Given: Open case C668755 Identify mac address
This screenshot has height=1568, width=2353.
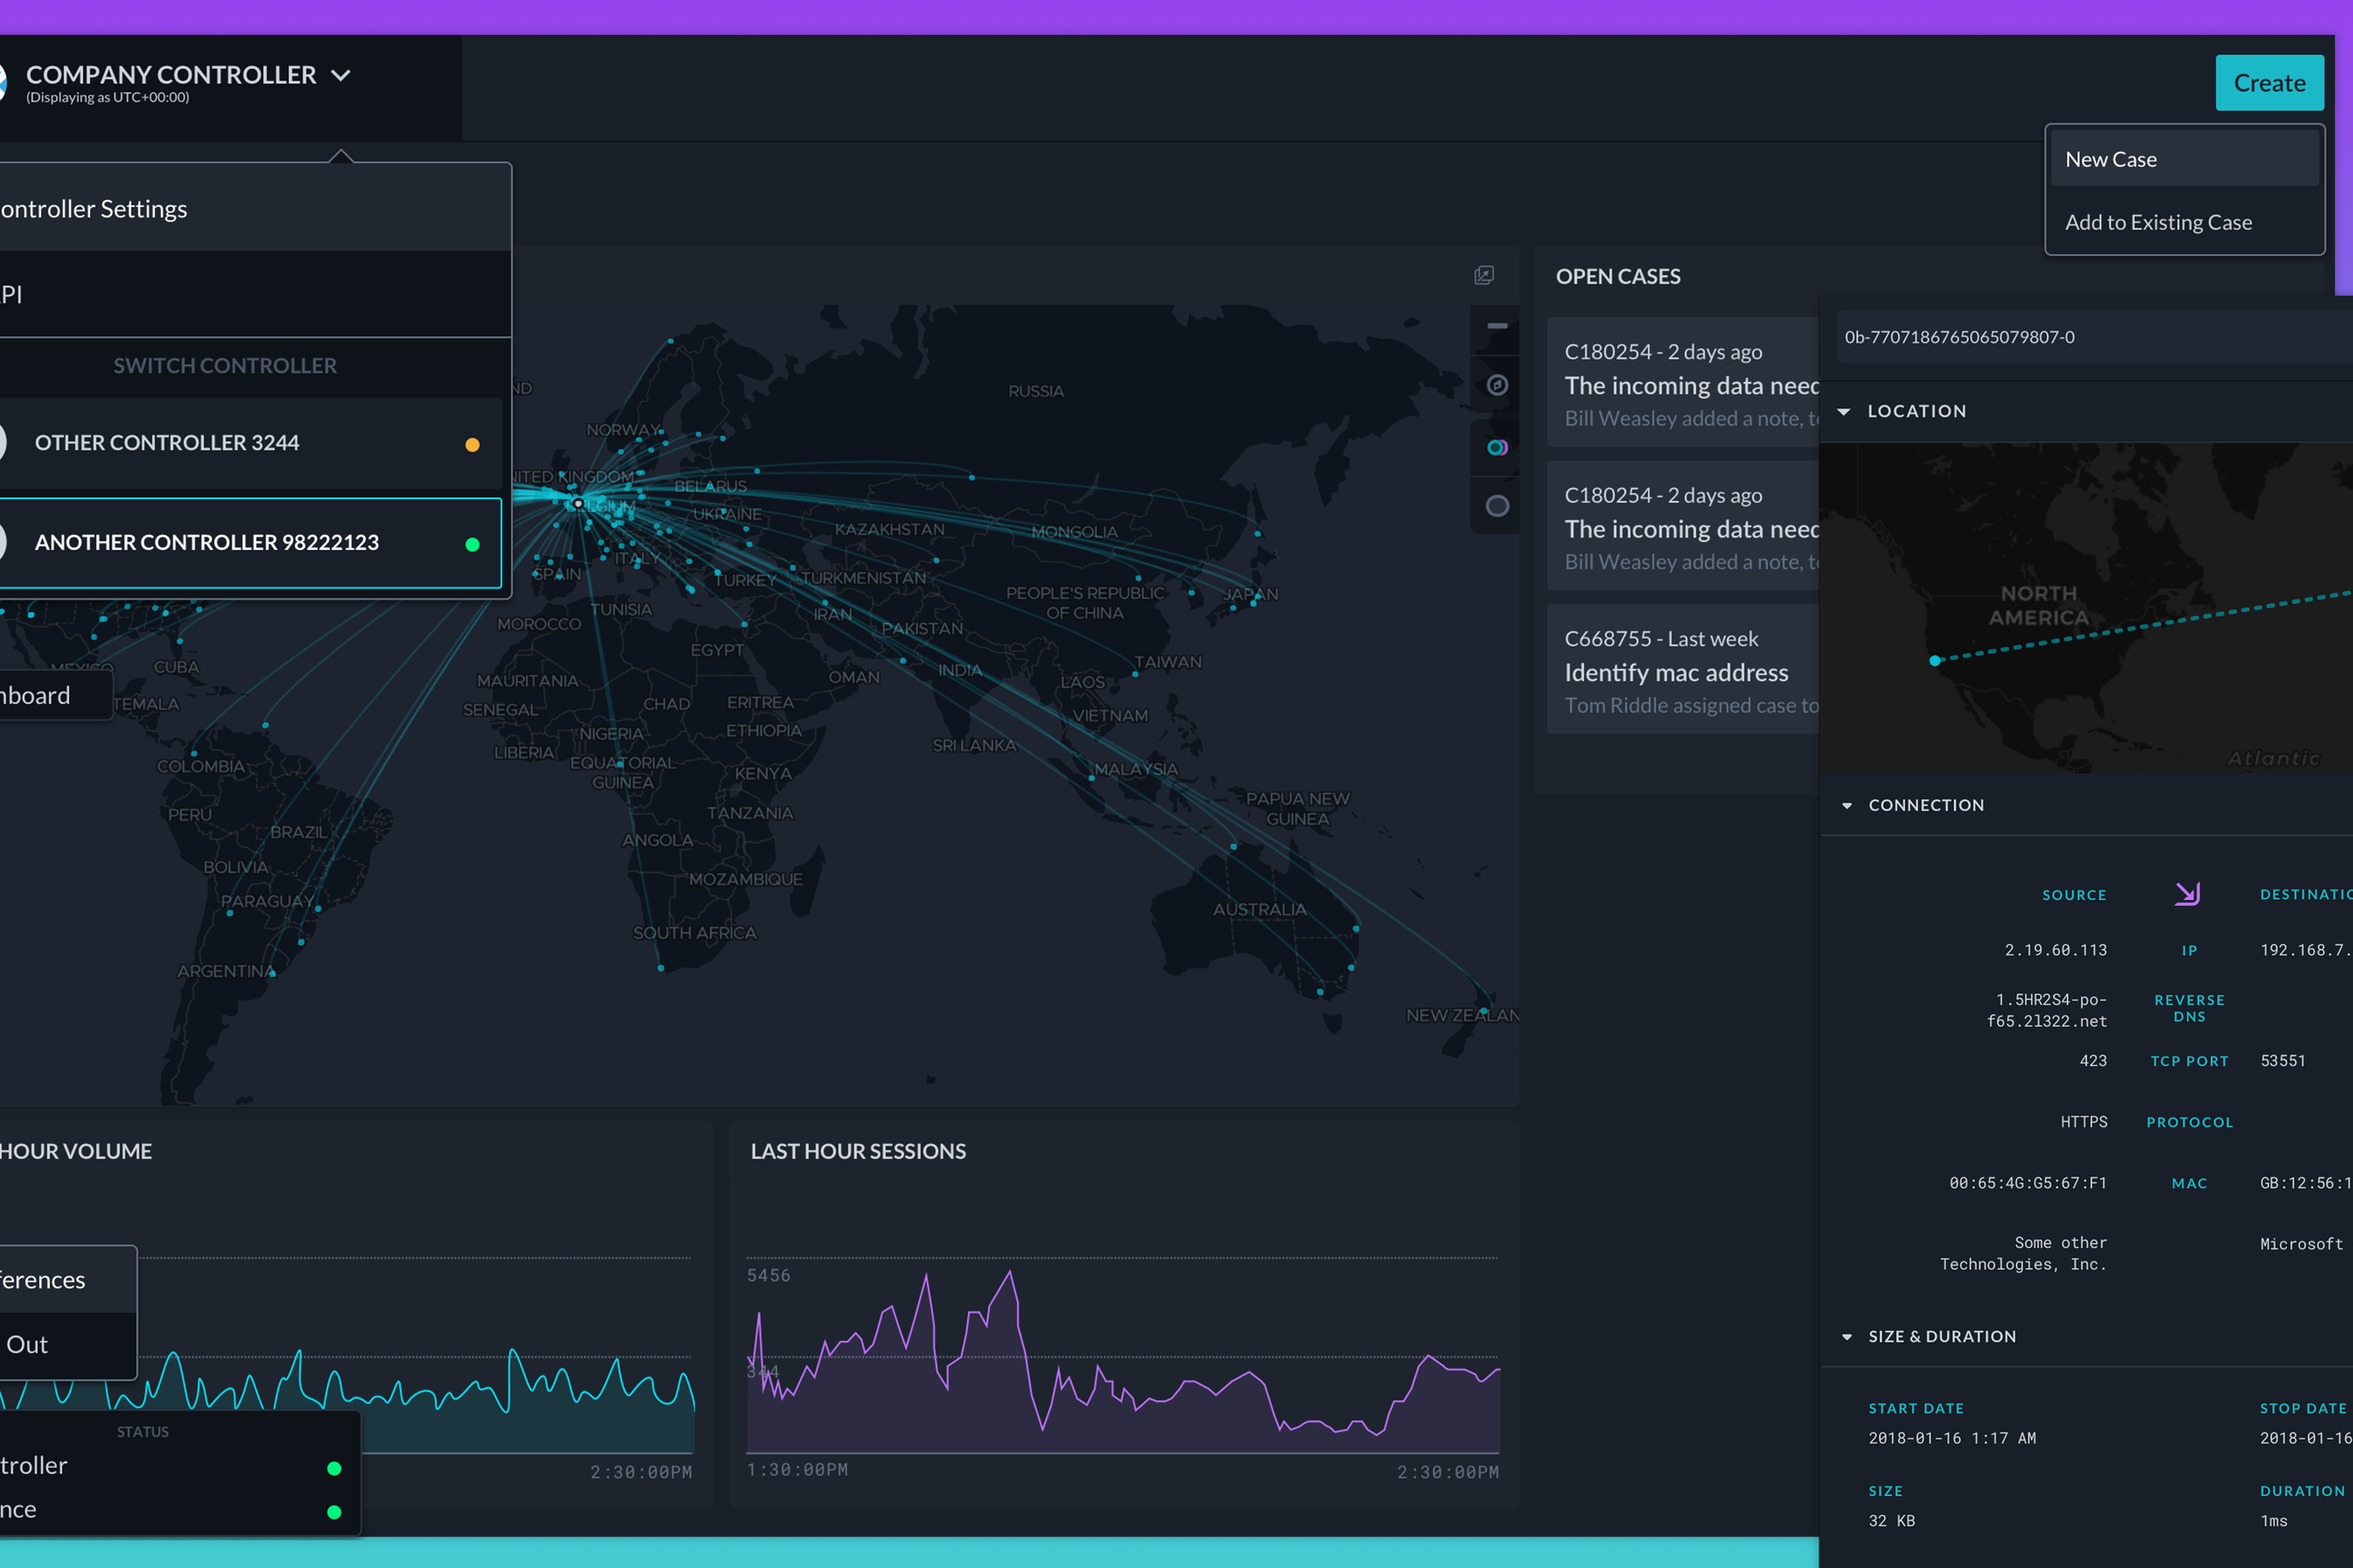Looking at the screenshot, I should [1683, 670].
